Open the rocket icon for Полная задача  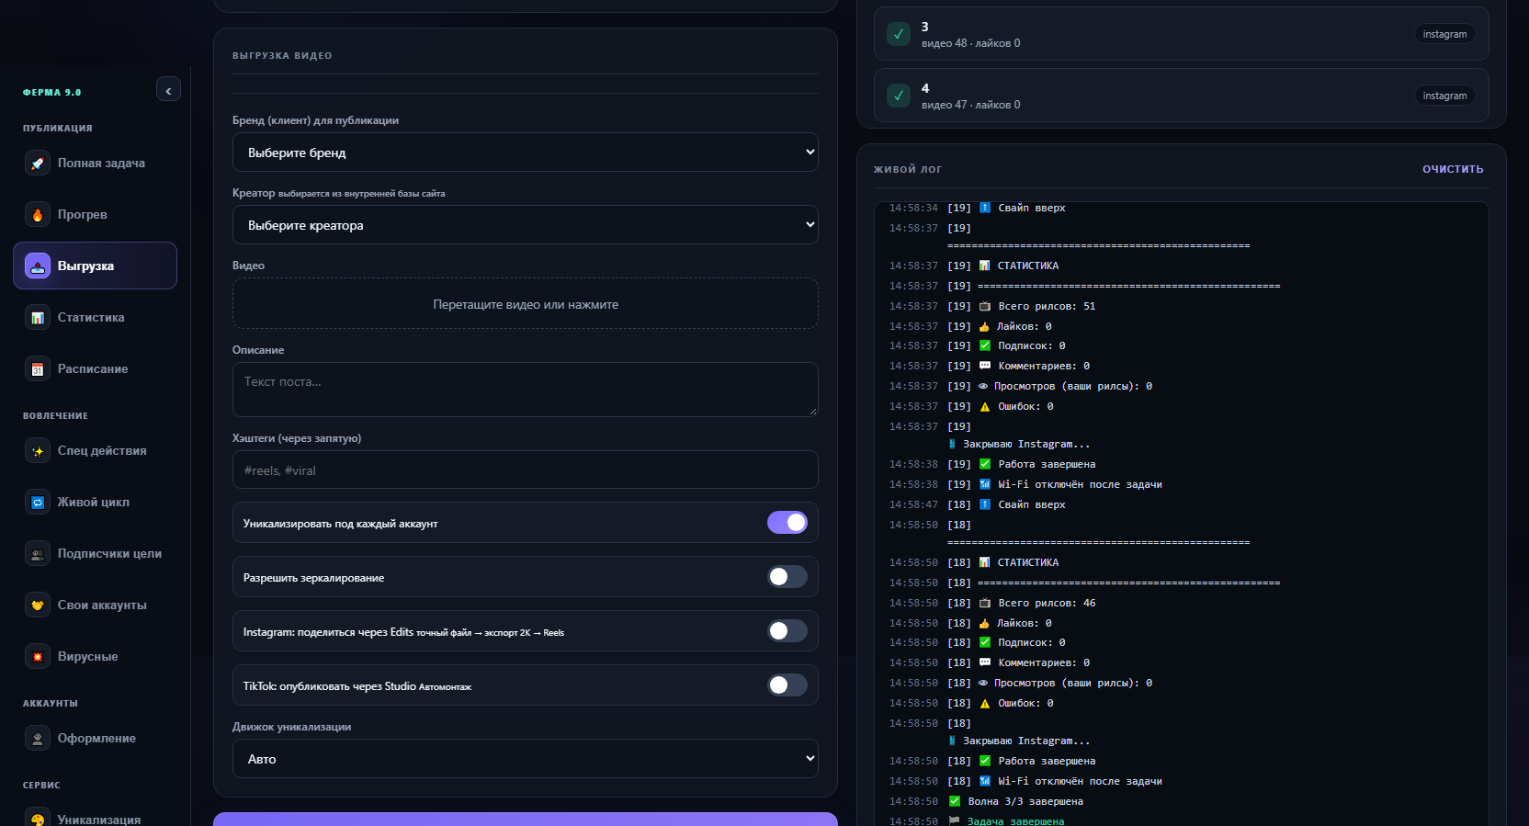38,164
